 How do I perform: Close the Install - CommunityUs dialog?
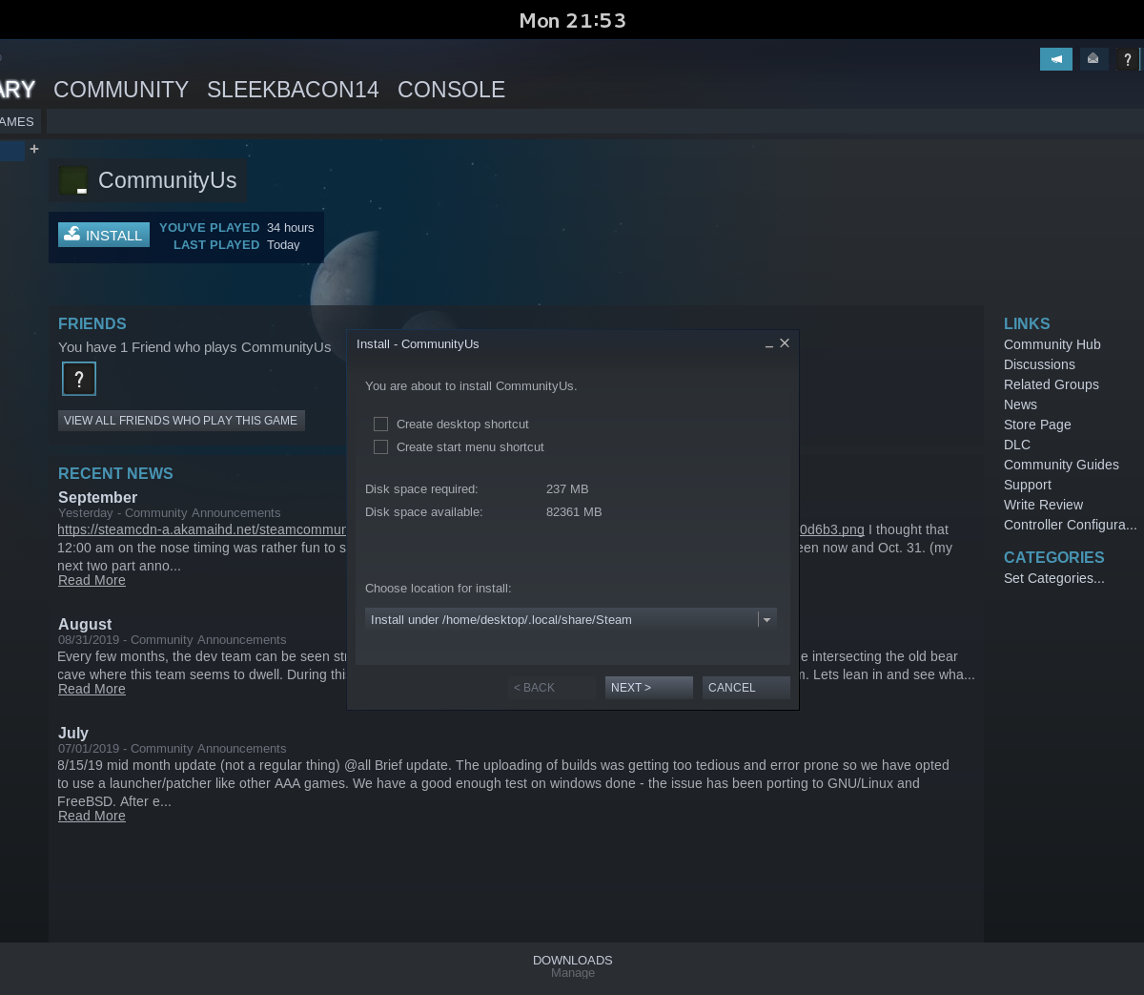point(785,343)
